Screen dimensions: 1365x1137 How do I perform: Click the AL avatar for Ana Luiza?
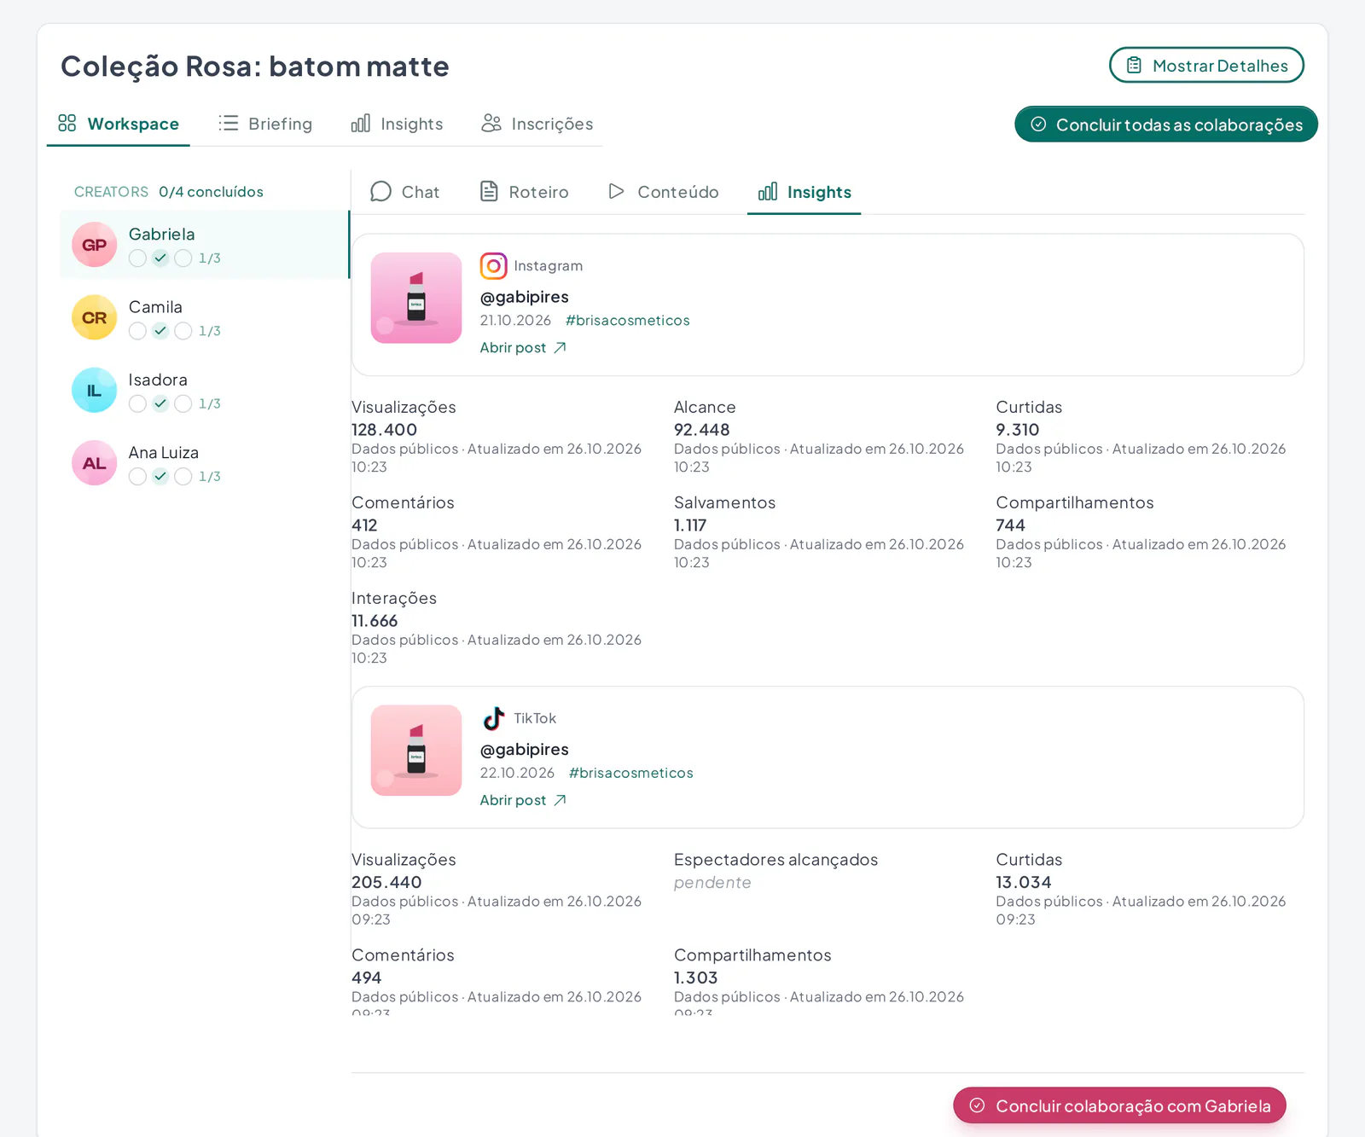pos(94,463)
